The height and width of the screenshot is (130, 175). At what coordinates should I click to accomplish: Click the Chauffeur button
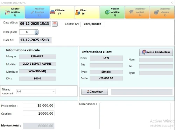[94, 92]
